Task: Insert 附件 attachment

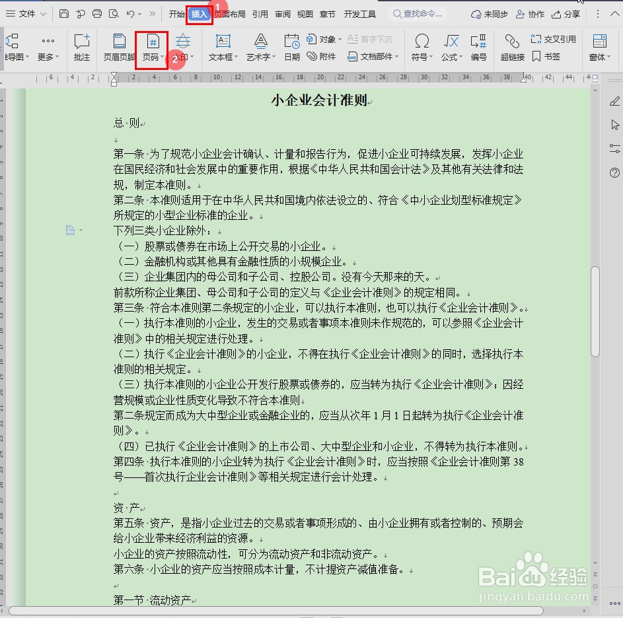Action: click(322, 57)
